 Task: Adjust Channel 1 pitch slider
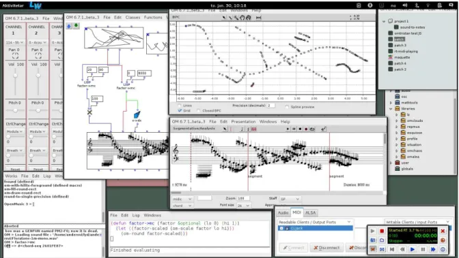[15, 110]
